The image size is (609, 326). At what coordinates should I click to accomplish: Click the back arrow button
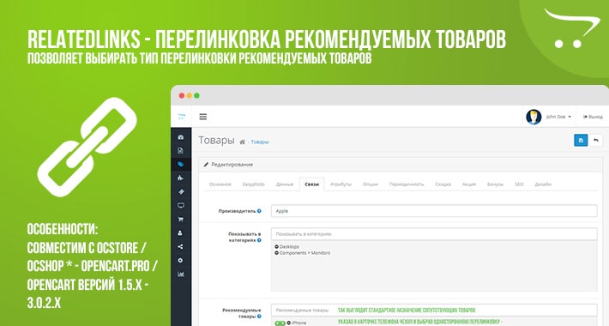[596, 141]
